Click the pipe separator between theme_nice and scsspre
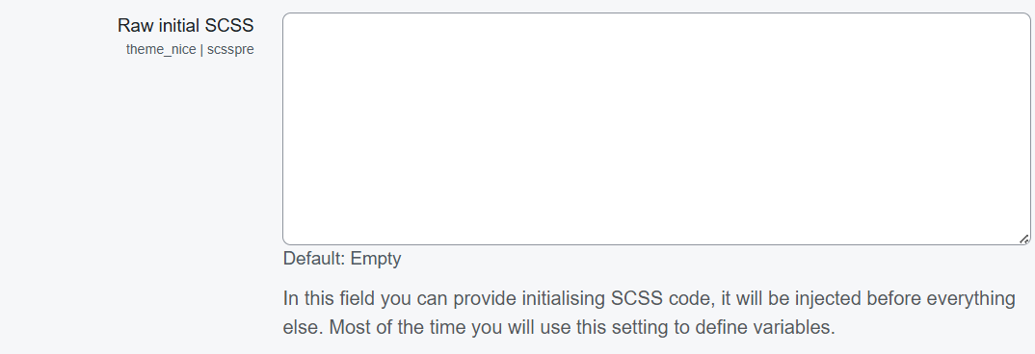1035x354 pixels. 201,49
